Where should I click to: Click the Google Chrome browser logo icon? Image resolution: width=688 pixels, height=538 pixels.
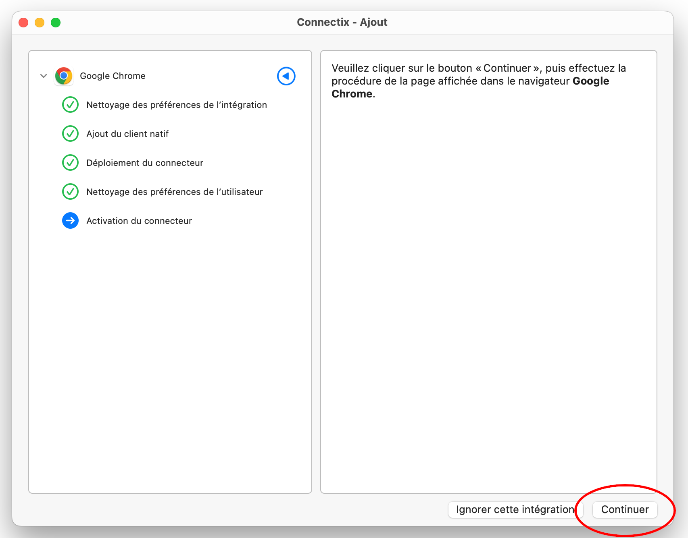64,76
